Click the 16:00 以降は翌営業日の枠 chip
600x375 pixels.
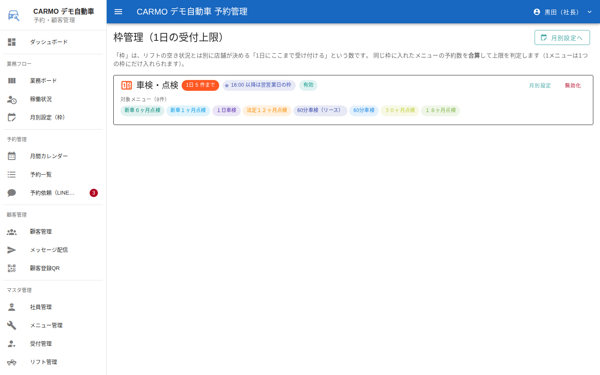coord(259,85)
